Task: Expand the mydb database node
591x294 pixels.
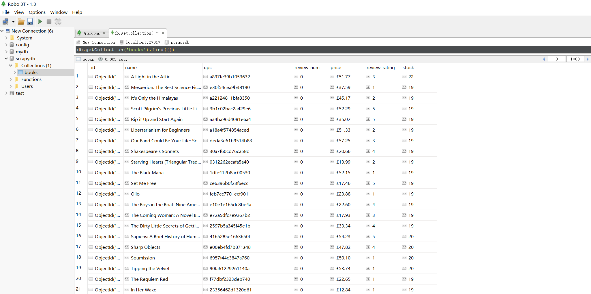Action: 6,52
